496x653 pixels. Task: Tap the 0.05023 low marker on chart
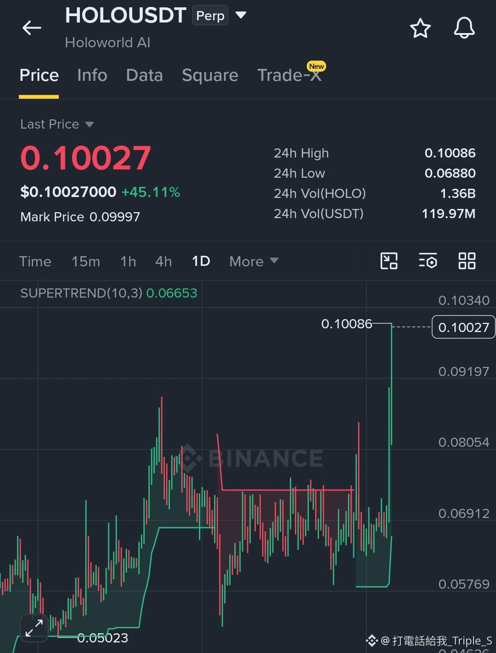(102, 638)
